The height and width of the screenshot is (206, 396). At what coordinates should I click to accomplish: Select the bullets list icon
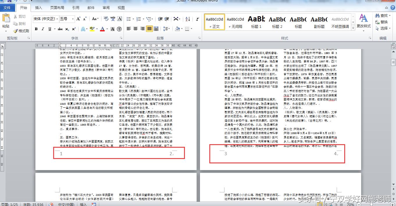click(129, 18)
